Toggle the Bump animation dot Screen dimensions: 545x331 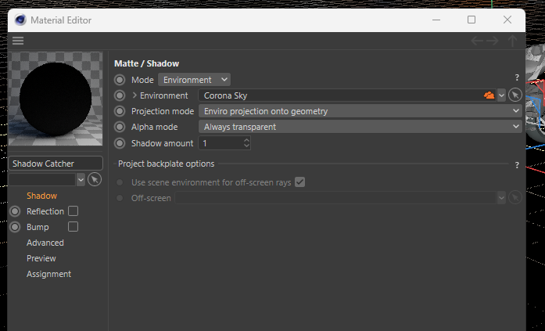coord(15,227)
